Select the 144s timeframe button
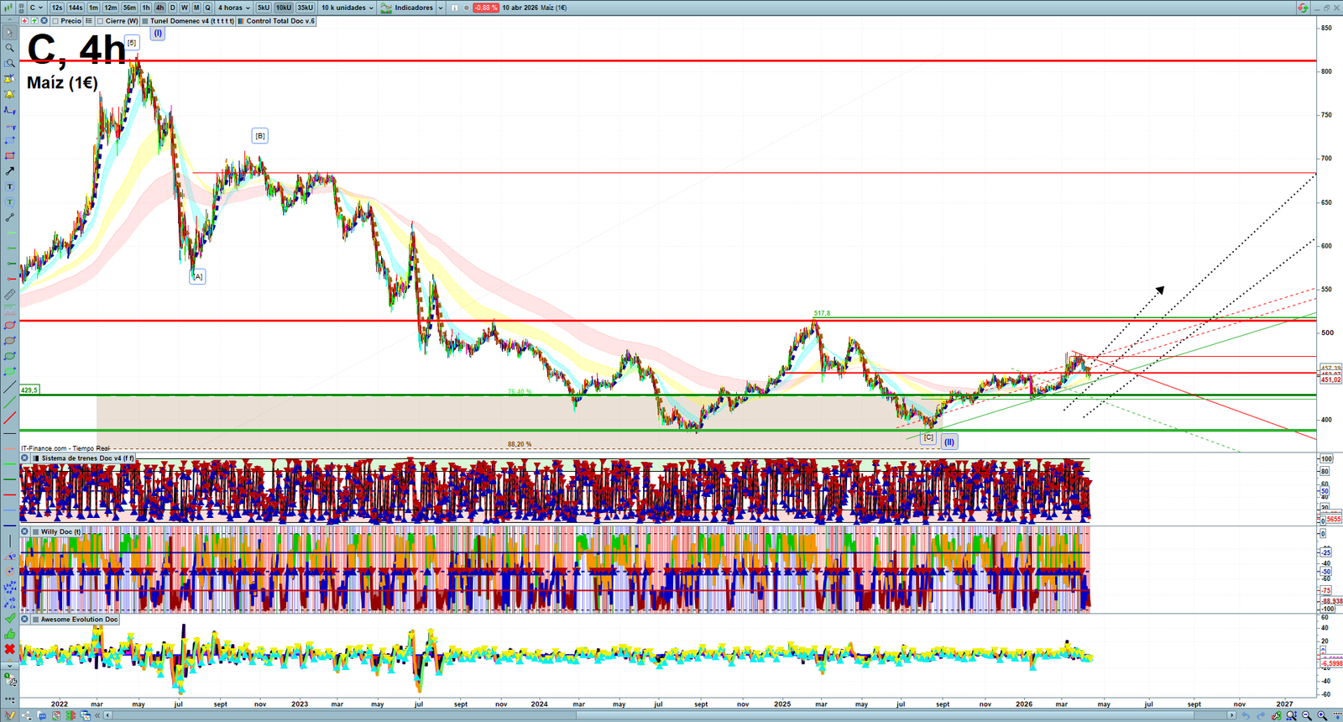Image resolution: width=1343 pixels, height=722 pixels. click(x=76, y=8)
